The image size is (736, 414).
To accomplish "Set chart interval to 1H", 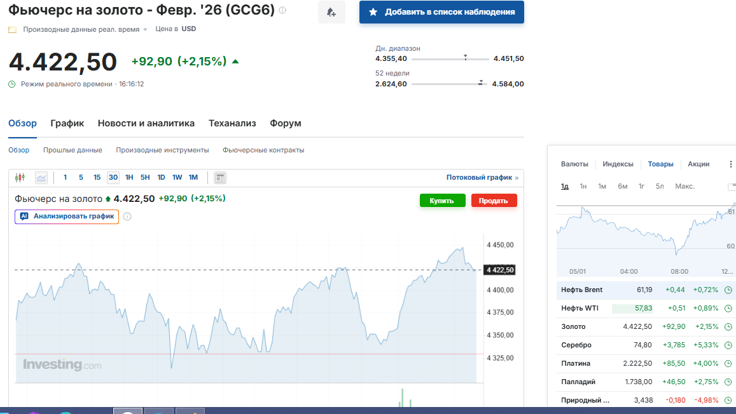I will pos(129,178).
